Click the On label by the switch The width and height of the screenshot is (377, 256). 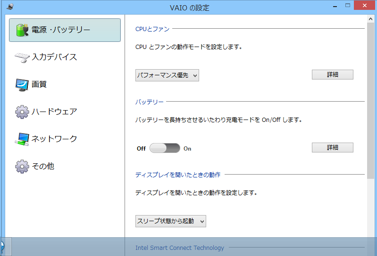coord(187,149)
